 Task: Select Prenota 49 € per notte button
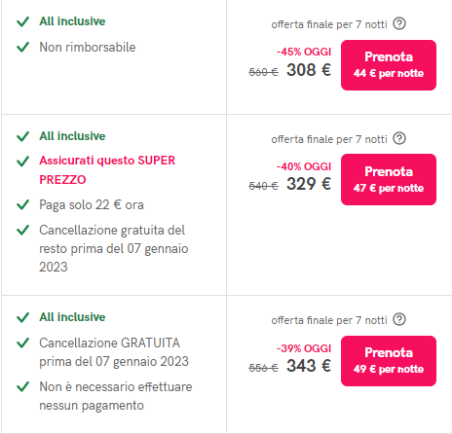click(389, 361)
